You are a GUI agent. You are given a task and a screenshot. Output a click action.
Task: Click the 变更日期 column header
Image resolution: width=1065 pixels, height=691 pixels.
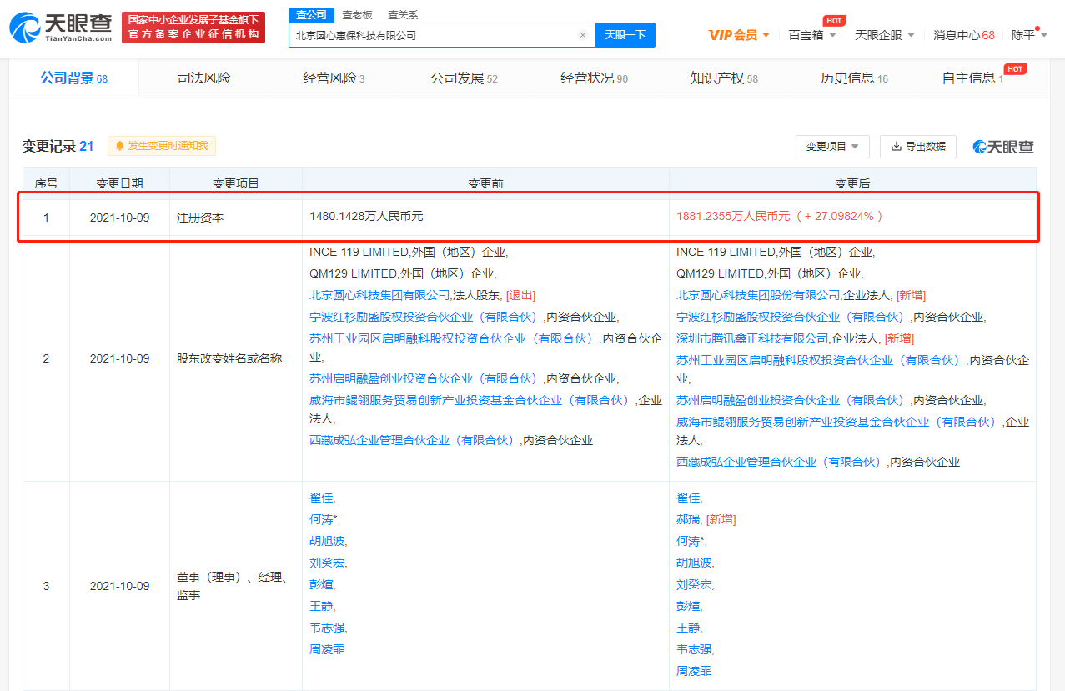(119, 183)
